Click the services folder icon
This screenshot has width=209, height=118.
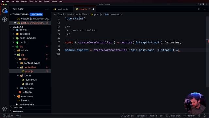click(x=22, y=88)
